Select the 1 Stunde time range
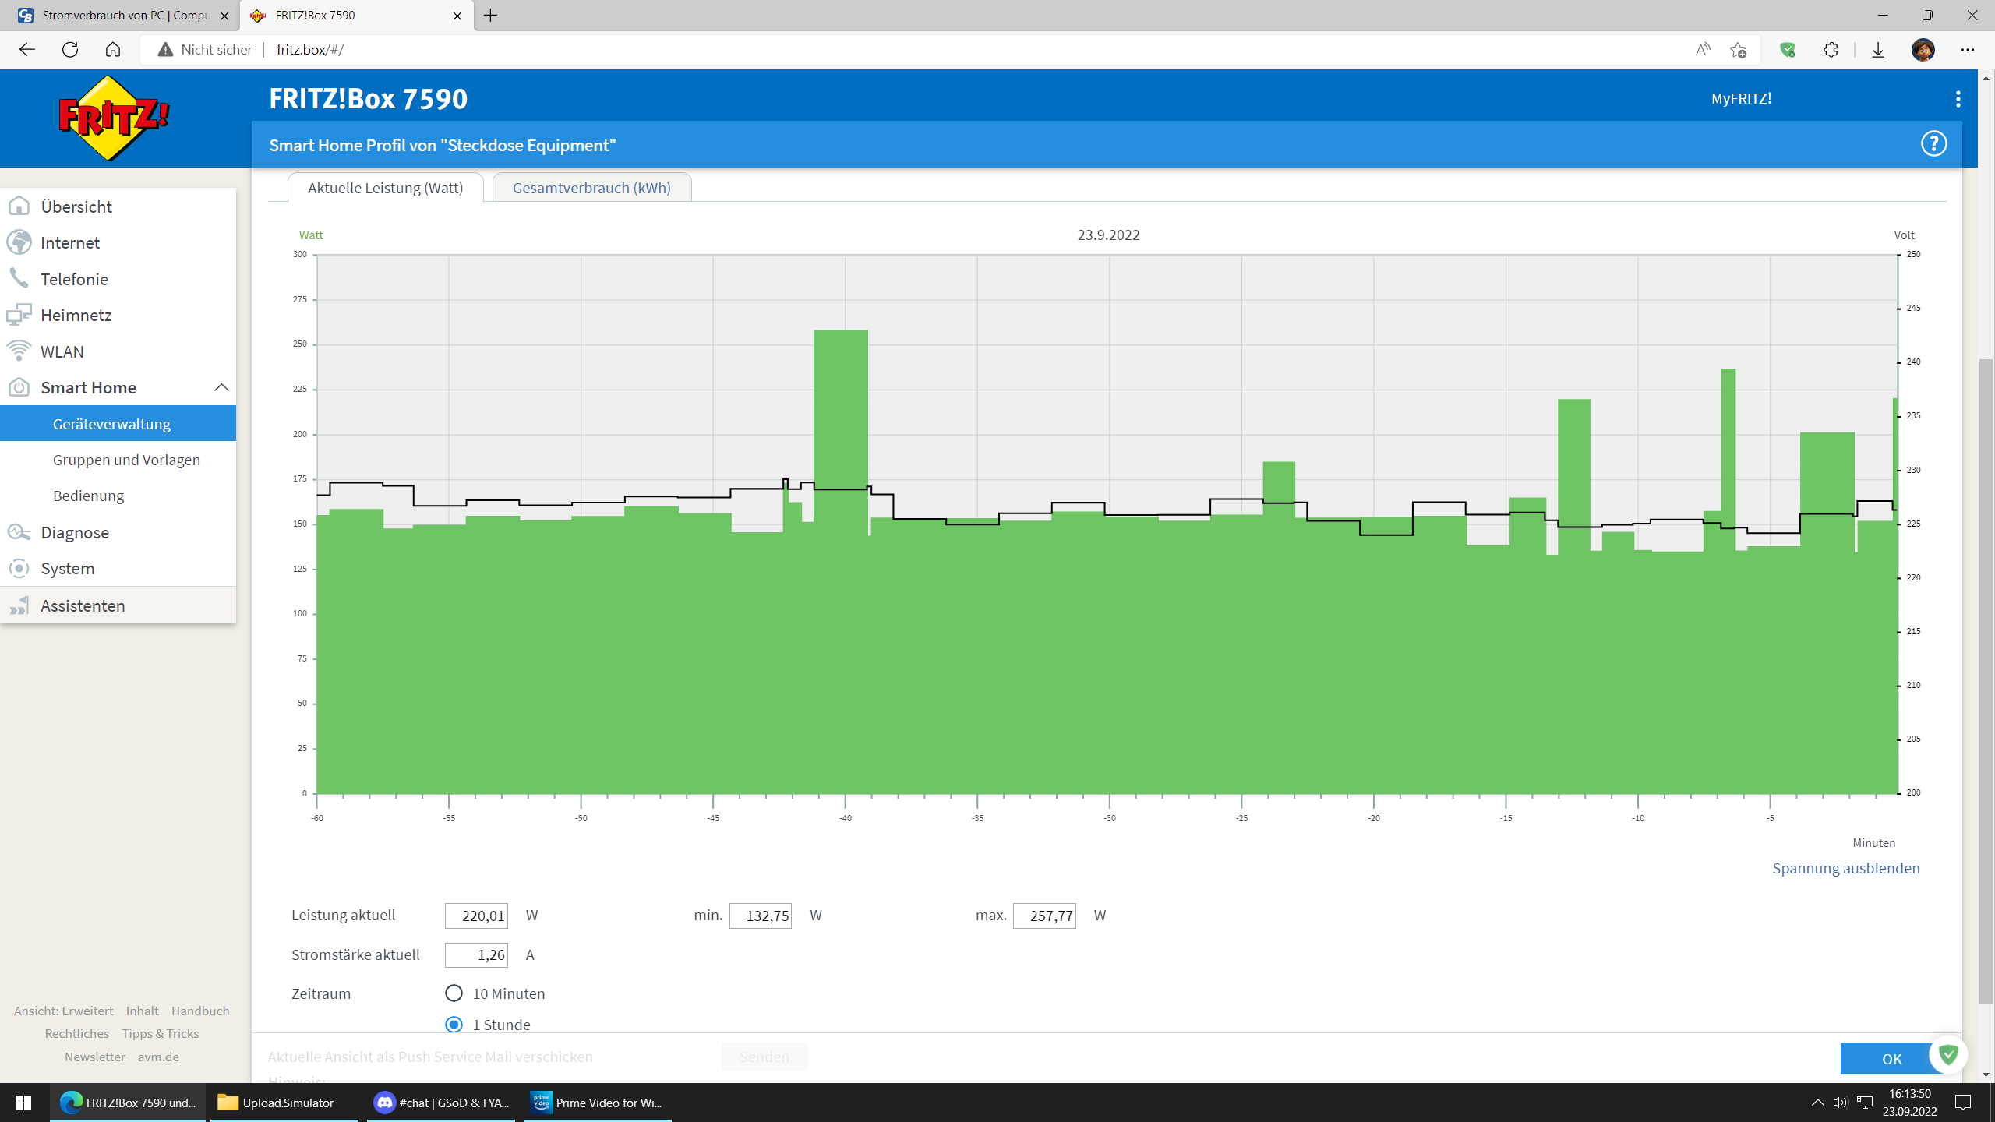This screenshot has width=1995, height=1122. click(x=454, y=1025)
